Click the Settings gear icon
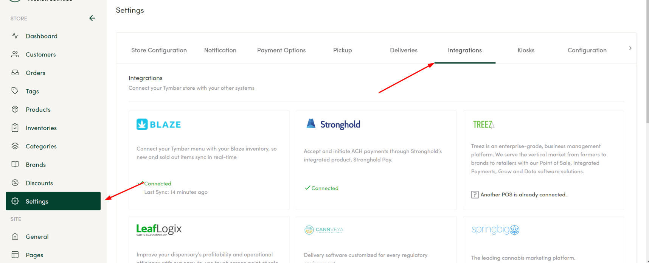The image size is (649, 263). tap(15, 201)
